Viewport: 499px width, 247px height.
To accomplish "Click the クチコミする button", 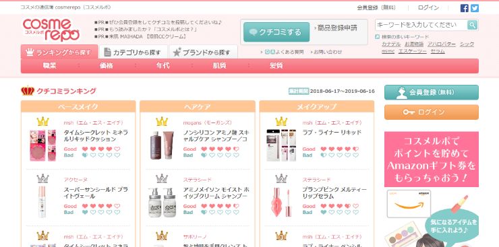I will [276, 32].
